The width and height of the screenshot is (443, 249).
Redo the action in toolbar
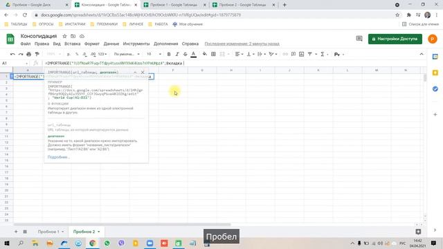20,54
